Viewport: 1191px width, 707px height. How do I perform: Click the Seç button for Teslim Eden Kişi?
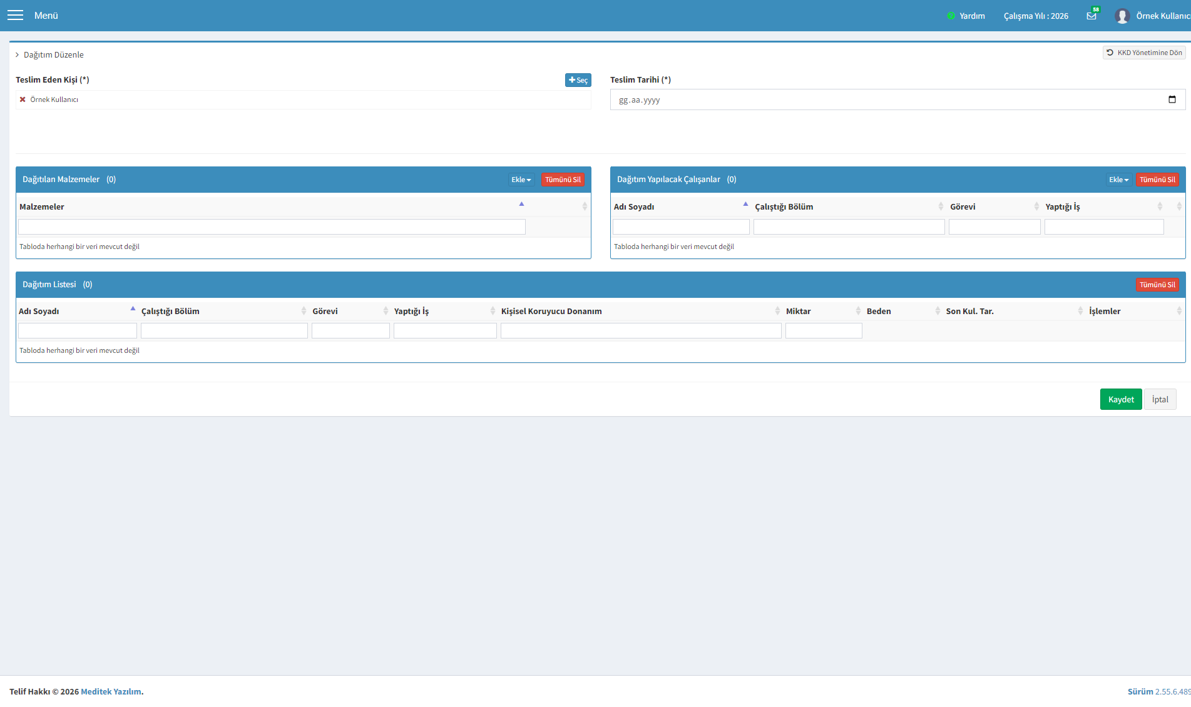click(x=578, y=80)
